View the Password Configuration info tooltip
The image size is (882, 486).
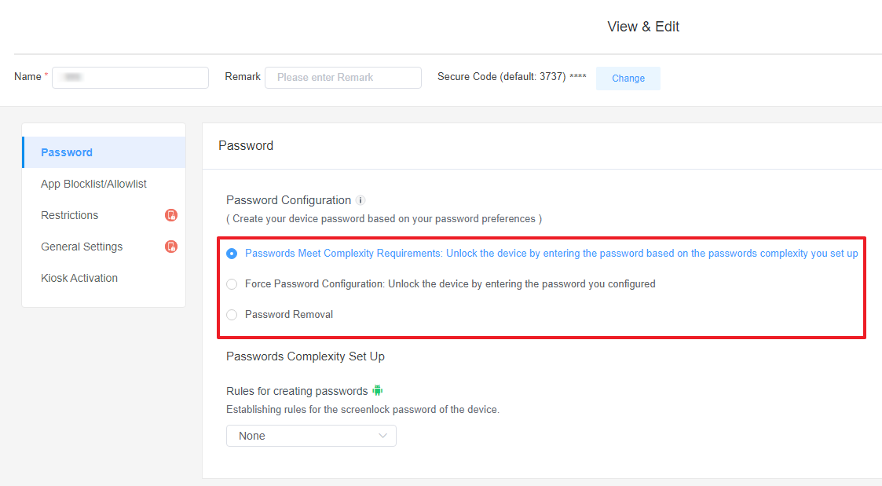coord(360,200)
